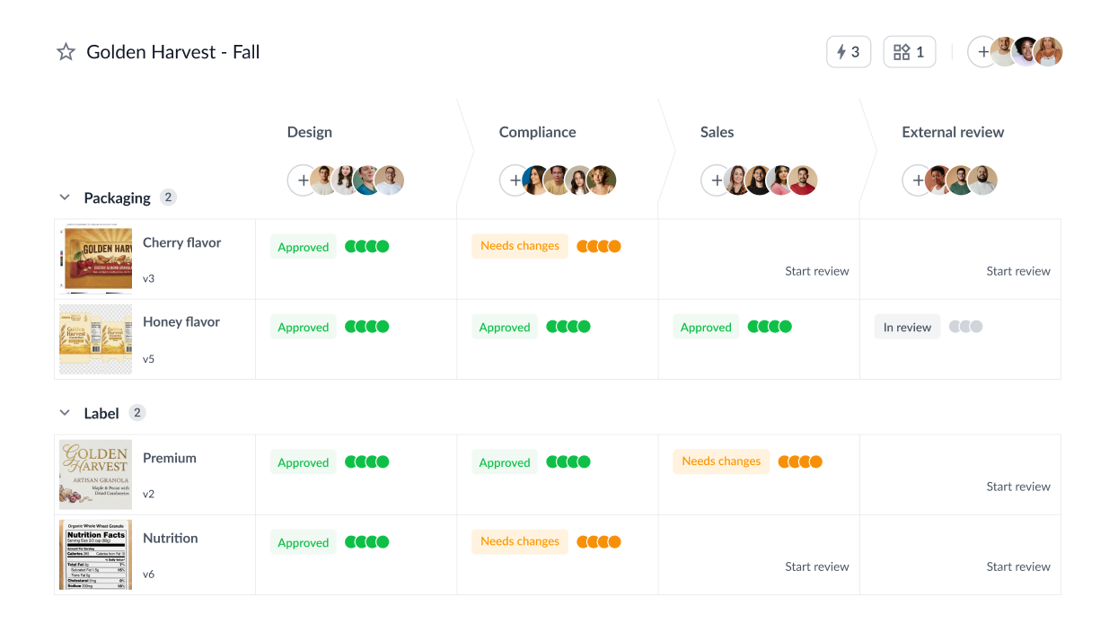
Task: Click green progress dots for Cherry flavor Design
Action: [367, 246]
